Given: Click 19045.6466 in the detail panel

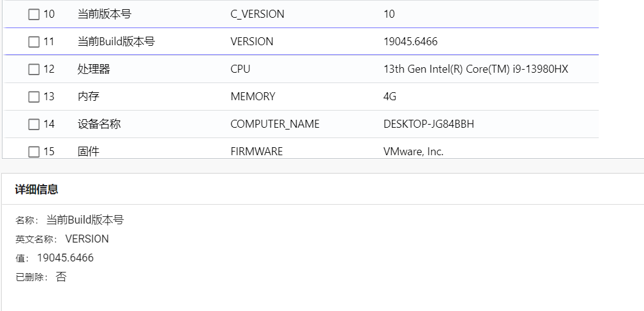Looking at the screenshot, I should 65,258.
